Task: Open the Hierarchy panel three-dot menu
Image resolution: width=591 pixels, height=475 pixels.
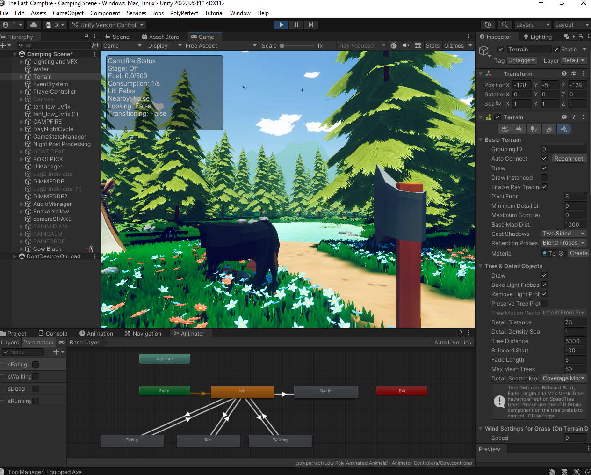Action: coord(95,37)
